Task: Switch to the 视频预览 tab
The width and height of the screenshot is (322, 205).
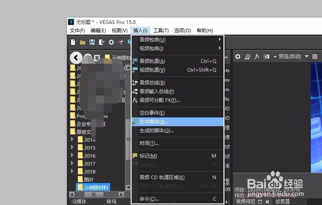Action: coord(245,202)
